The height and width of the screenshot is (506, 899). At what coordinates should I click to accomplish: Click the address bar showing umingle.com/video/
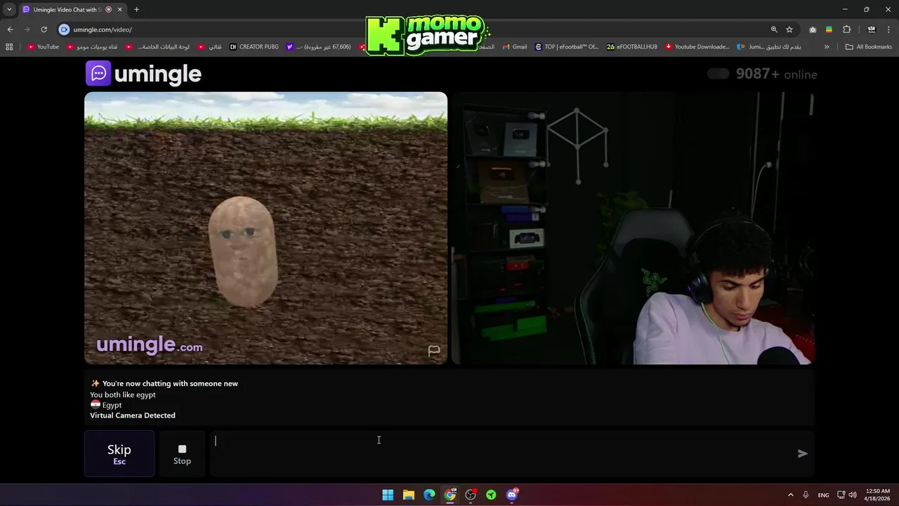[x=414, y=30]
